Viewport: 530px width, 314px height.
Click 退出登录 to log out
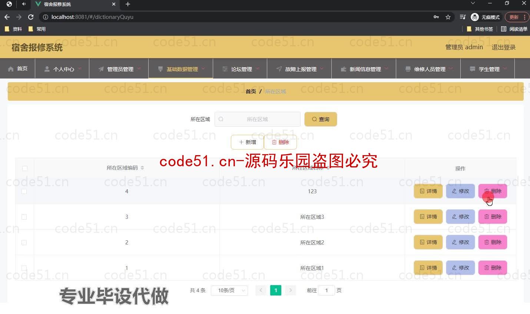click(x=503, y=47)
